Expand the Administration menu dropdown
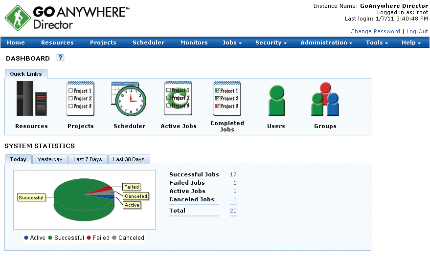This screenshot has height=257, width=430. (326, 43)
